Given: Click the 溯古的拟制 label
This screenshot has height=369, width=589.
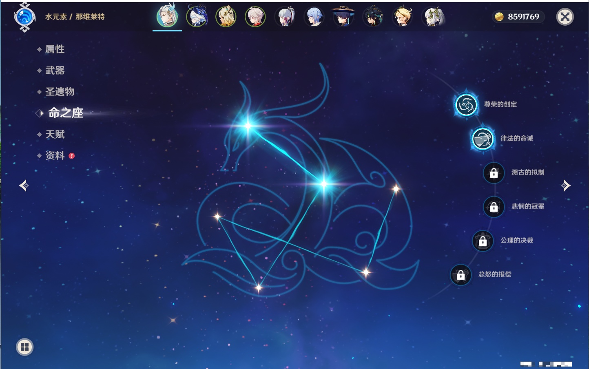Looking at the screenshot, I should point(528,172).
